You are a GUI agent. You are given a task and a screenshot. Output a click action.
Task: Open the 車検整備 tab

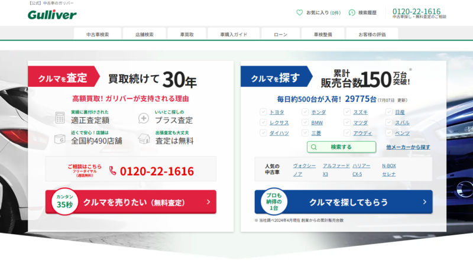click(323, 34)
